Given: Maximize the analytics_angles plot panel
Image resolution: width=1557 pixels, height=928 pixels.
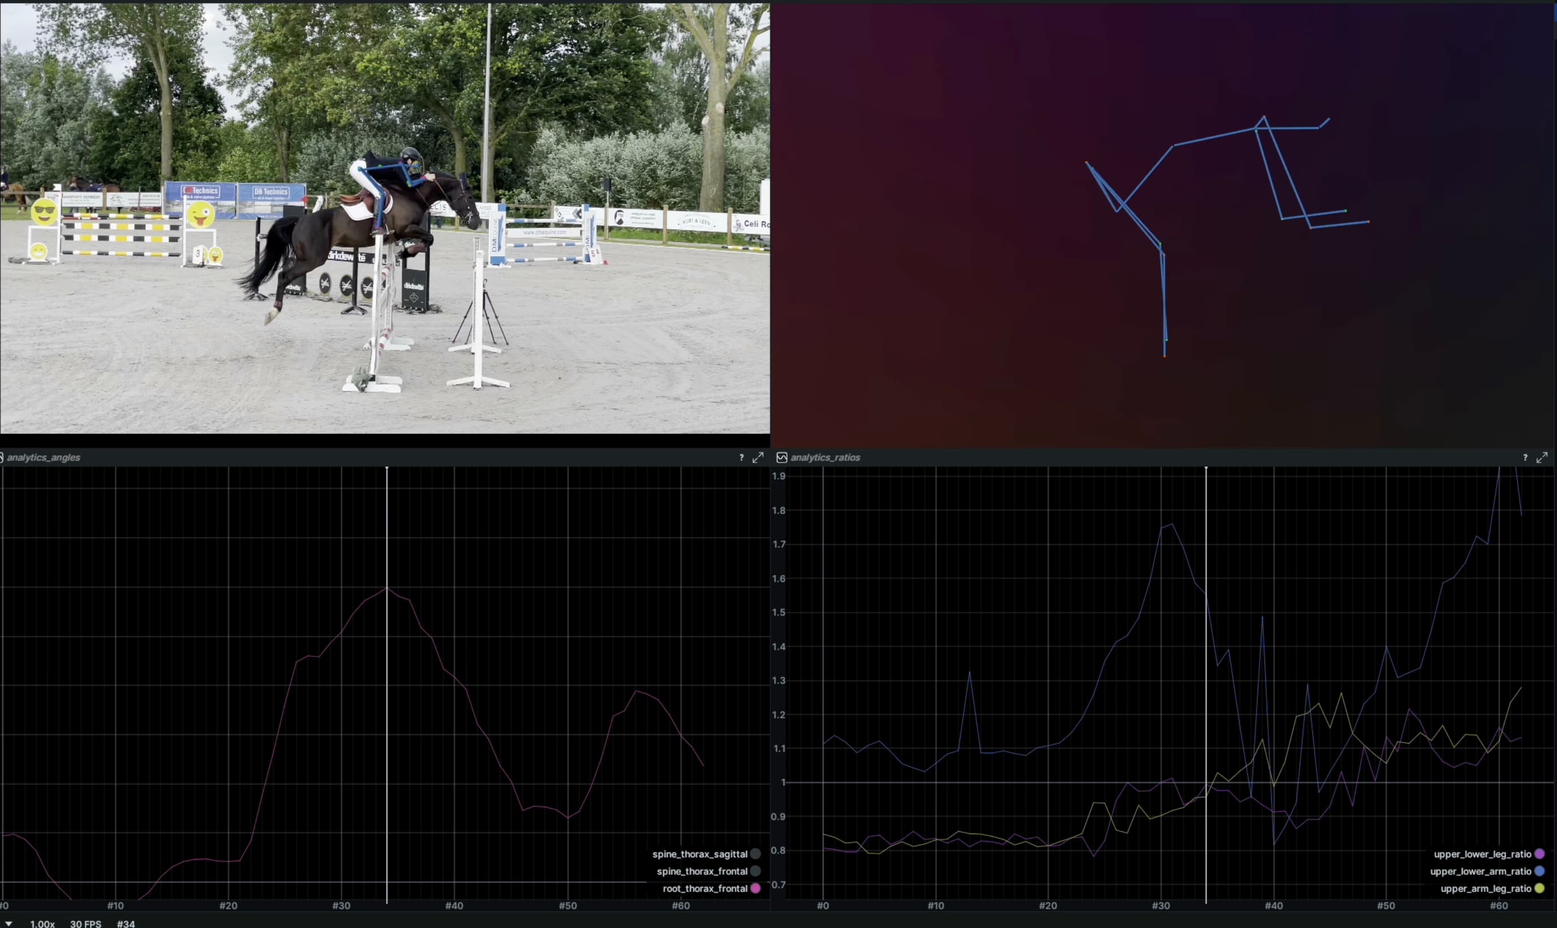Looking at the screenshot, I should tap(758, 457).
